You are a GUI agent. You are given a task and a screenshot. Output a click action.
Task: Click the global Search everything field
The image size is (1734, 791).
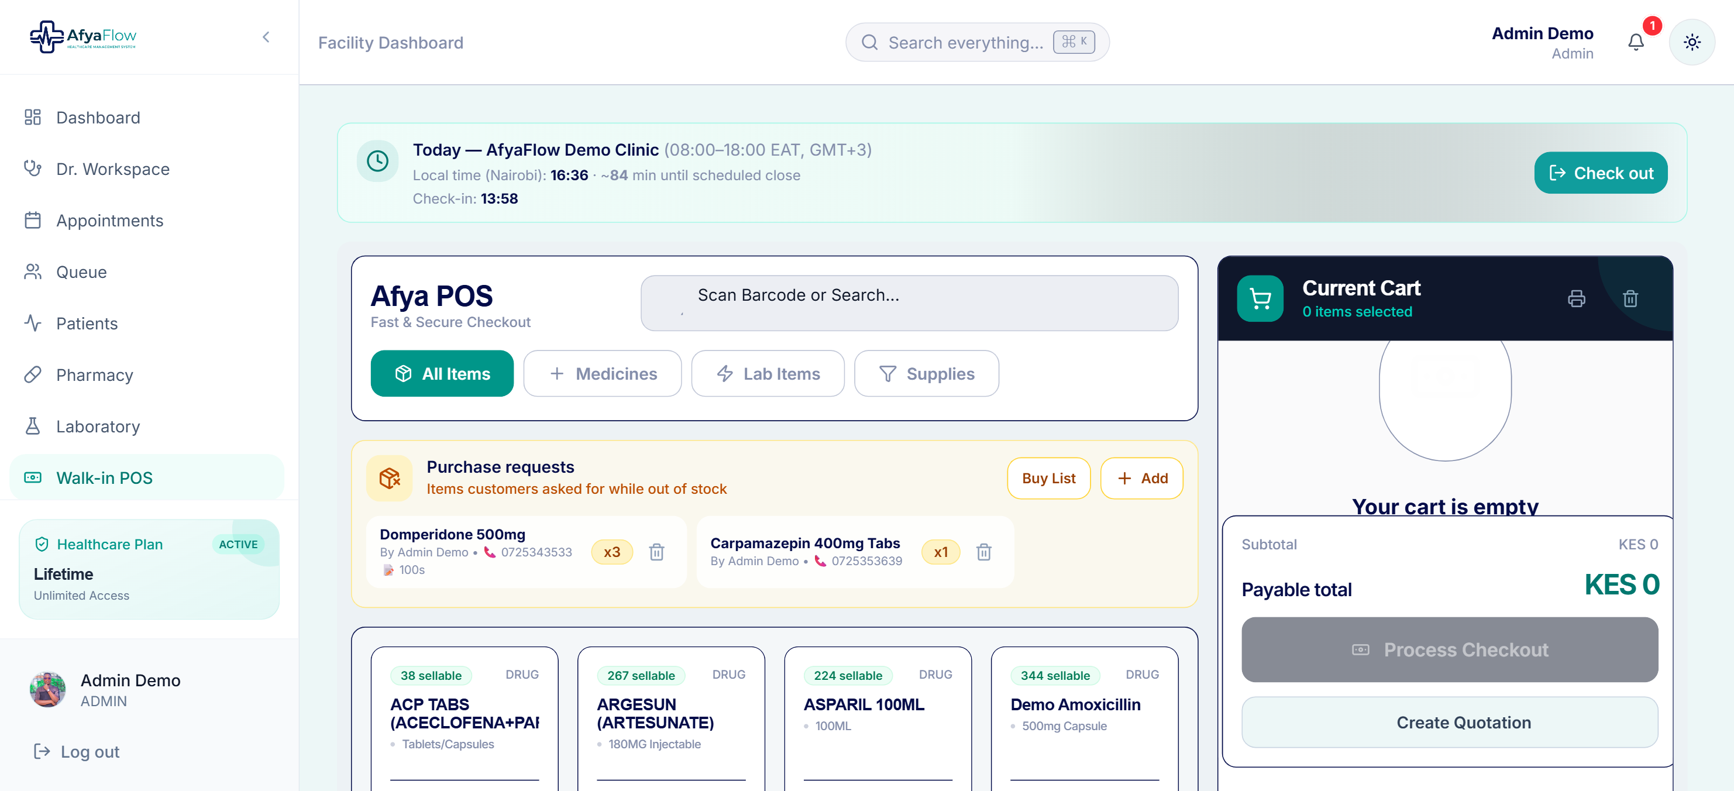[x=977, y=42]
